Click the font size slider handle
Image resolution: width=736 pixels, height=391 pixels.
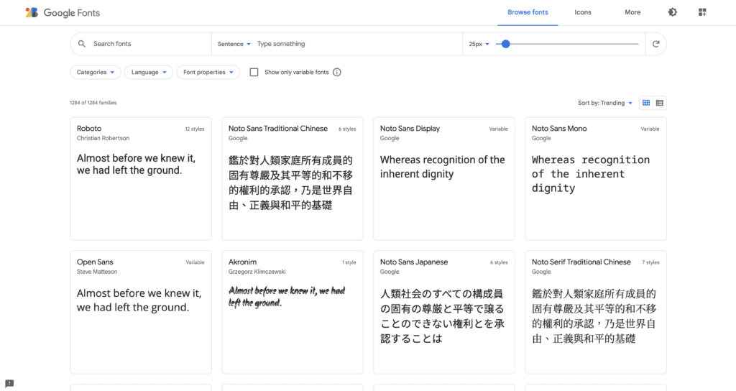[506, 44]
